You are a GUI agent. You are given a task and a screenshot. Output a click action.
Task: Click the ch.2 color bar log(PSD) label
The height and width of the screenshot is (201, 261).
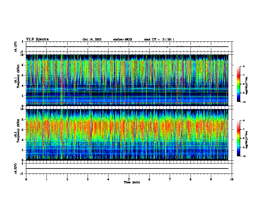(247, 140)
